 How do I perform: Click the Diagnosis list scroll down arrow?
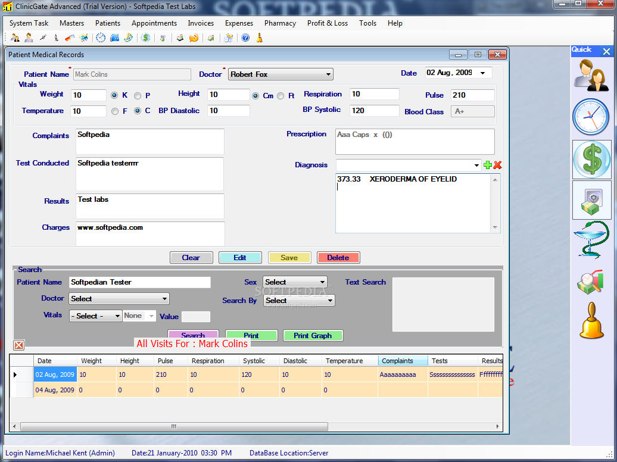tap(495, 227)
